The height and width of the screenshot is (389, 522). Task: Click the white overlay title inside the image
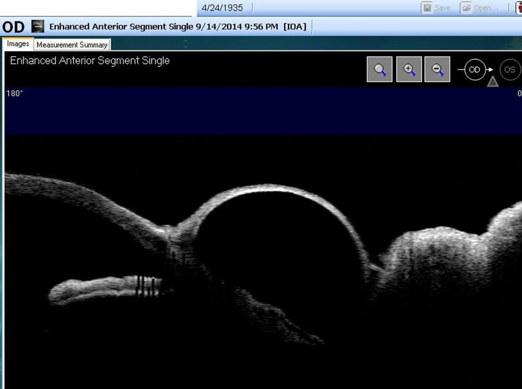point(90,61)
